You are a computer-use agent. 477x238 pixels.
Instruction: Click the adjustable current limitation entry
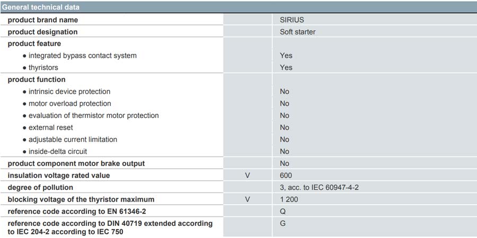click(73, 139)
